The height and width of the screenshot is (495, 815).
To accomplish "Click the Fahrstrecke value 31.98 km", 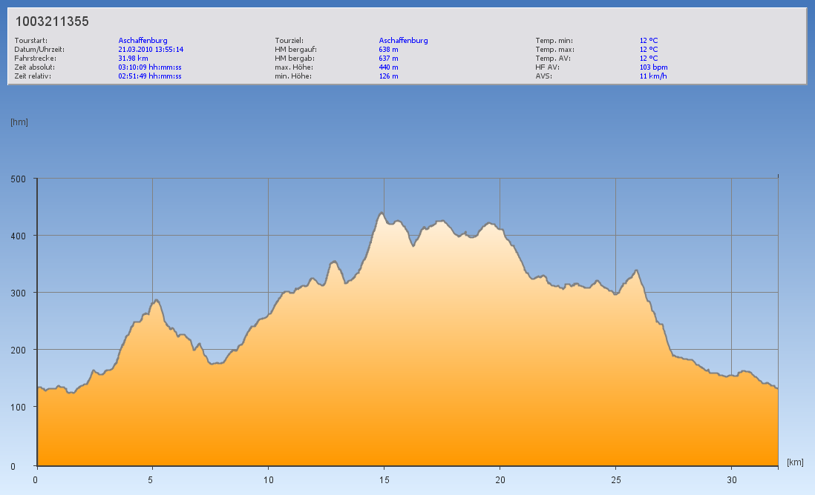I will [134, 59].
